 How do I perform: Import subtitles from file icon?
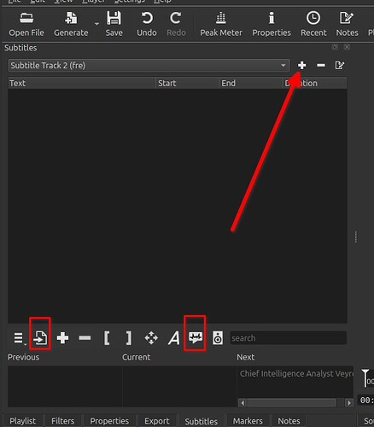coord(40,338)
